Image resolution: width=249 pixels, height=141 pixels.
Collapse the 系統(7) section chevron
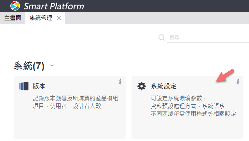pos(52,65)
